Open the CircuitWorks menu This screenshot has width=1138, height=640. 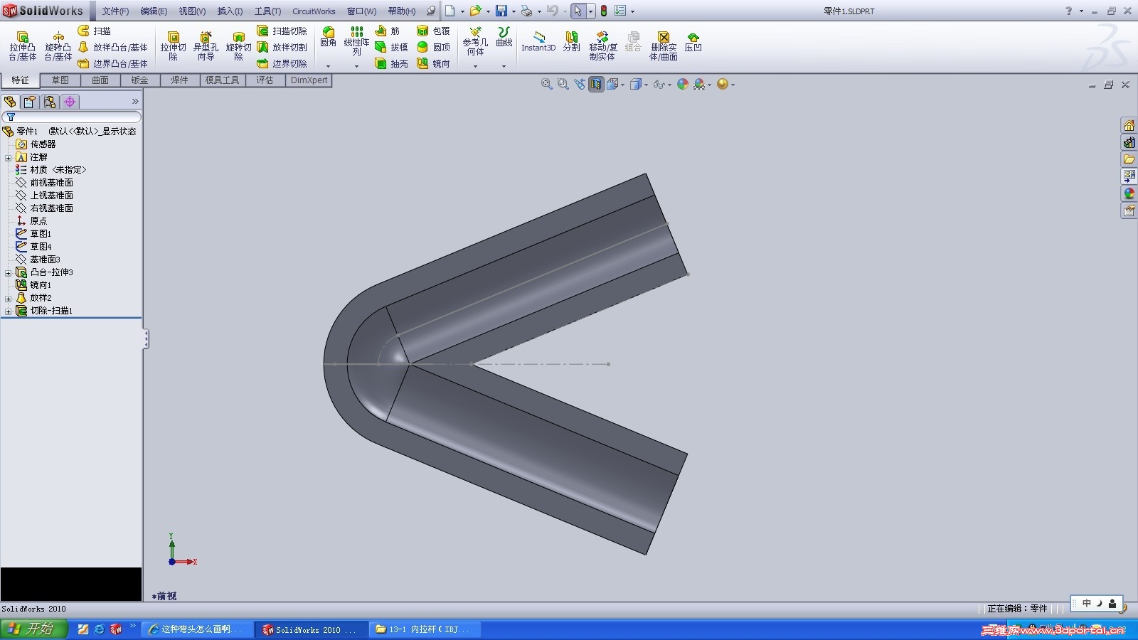[314, 11]
